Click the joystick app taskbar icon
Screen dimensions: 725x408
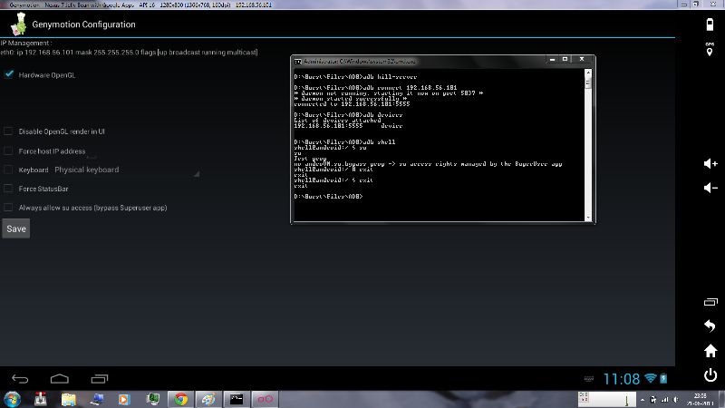pyautogui.click(x=41, y=399)
